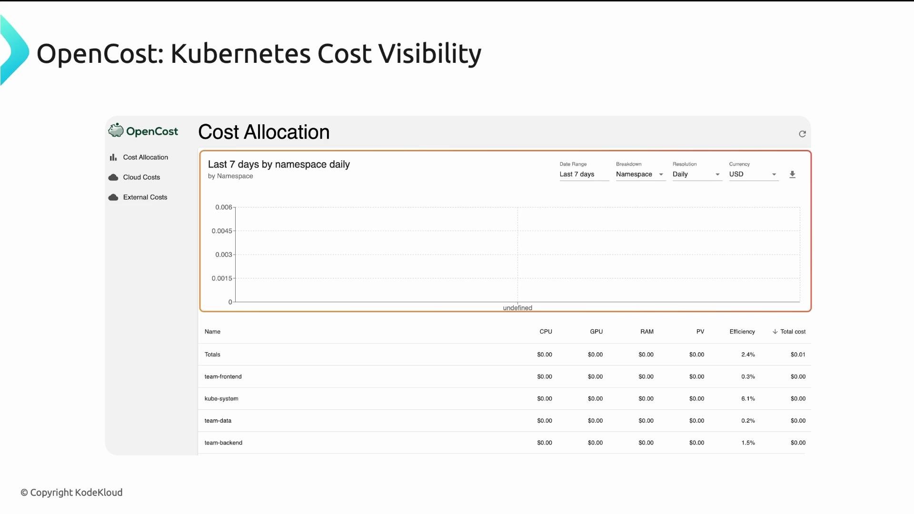Image resolution: width=914 pixels, height=514 pixels.
Task: Sort table by RAM column
Action: [646, 332]
